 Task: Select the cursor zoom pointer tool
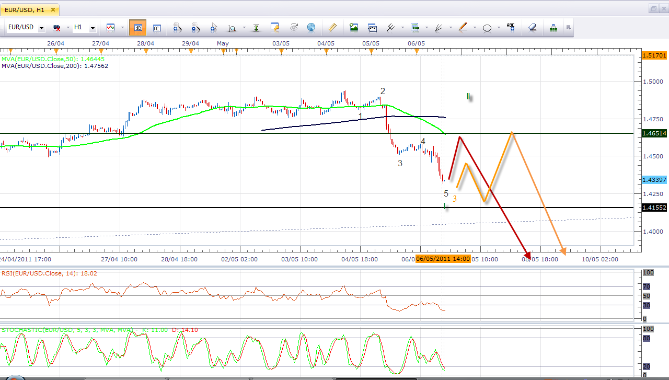tap(213, 28)
